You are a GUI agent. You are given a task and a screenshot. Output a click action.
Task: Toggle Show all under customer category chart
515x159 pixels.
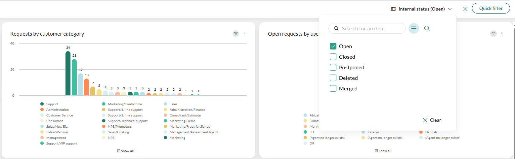coord(125,151)
